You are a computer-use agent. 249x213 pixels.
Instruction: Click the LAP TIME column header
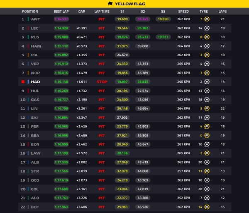click(102, 12)
